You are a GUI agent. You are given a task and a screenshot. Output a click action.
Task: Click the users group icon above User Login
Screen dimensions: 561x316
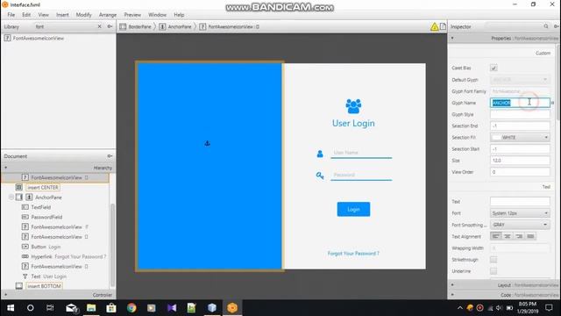tap(353, 106)
